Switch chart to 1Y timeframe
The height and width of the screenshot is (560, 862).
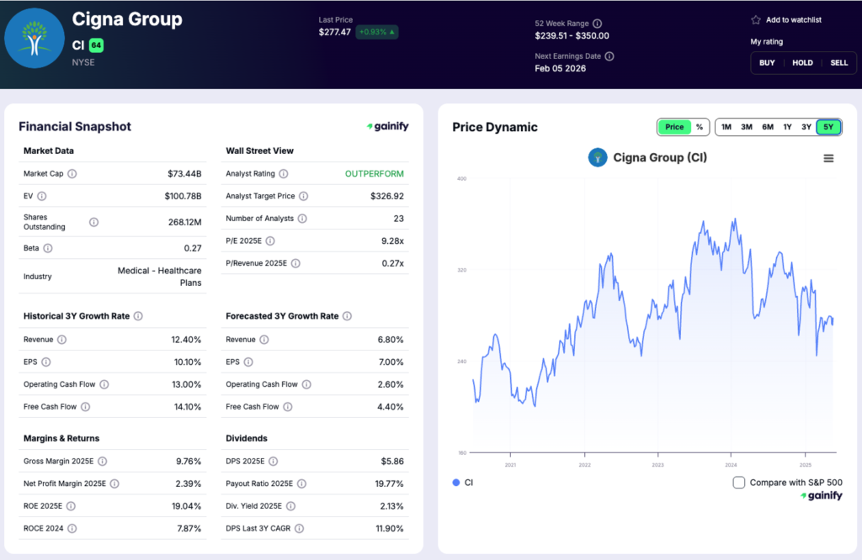(x=787, y=127)
